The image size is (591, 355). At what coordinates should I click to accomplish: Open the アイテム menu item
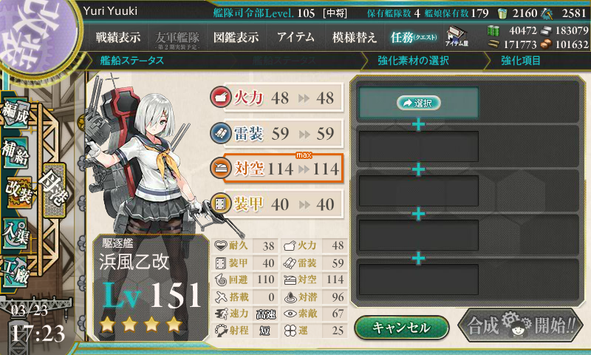coord(296,37)
